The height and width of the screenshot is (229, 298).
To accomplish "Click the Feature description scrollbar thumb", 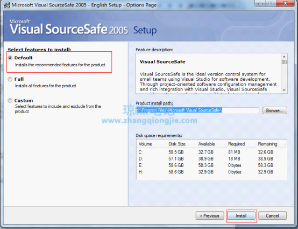I will point(284,62).
